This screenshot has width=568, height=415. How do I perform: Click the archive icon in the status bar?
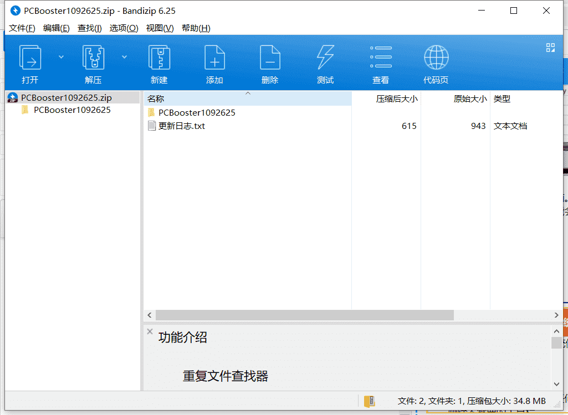point(370,401)
